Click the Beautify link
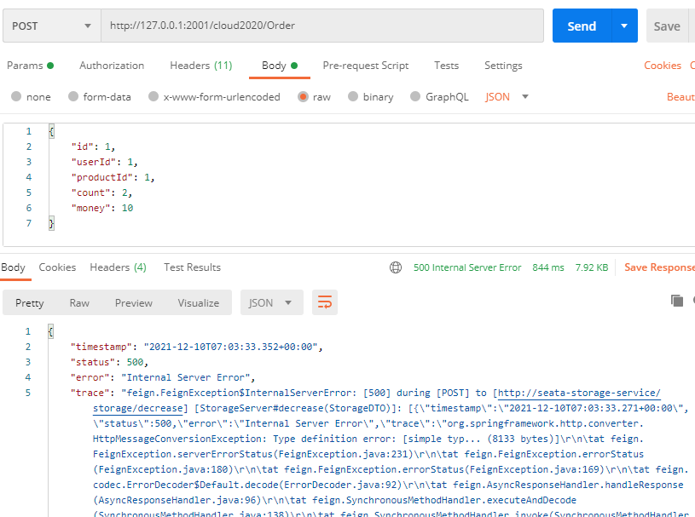This screenshot has width=695, height=517. (x=681, y=97)
